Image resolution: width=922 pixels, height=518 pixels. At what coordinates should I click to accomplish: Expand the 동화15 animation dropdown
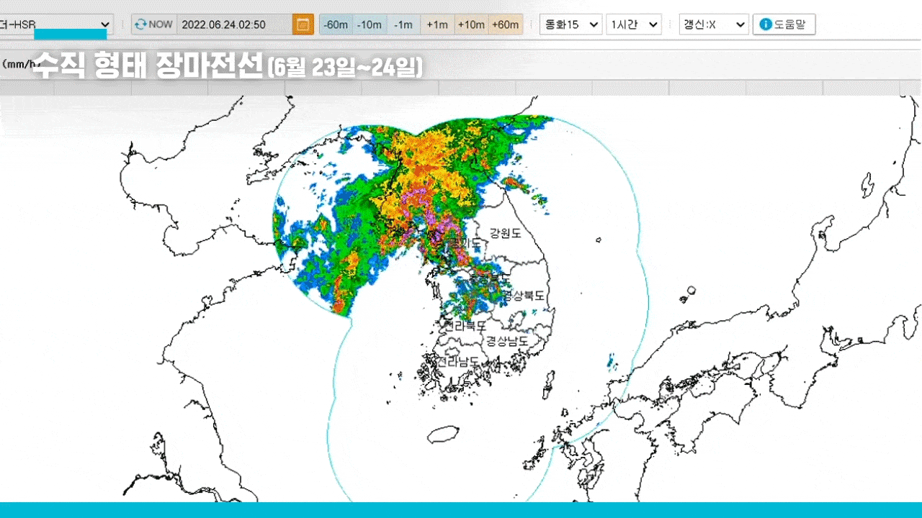[x=571, y=24]
